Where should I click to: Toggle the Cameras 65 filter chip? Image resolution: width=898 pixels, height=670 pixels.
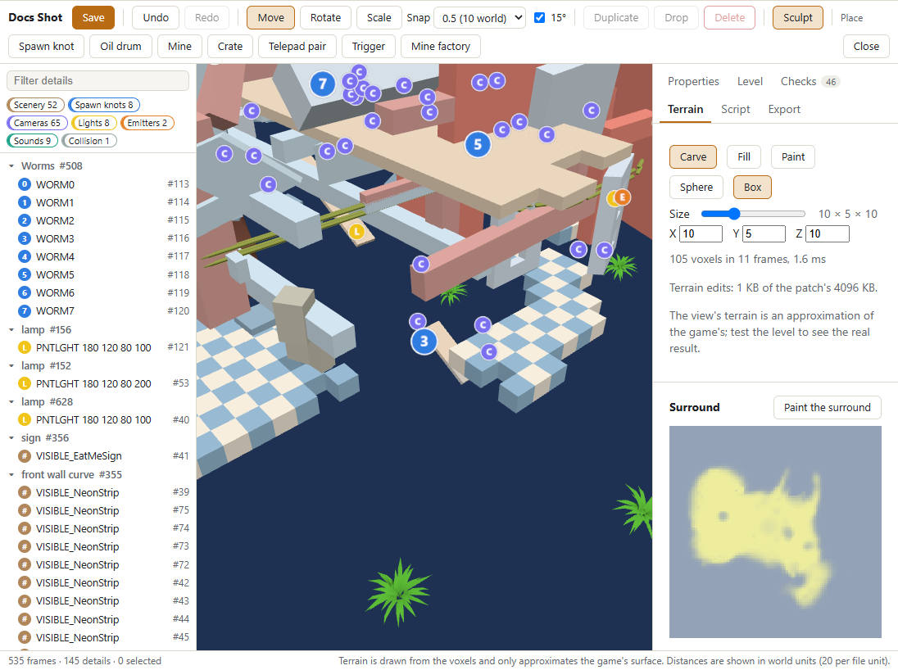pos(37,123)
